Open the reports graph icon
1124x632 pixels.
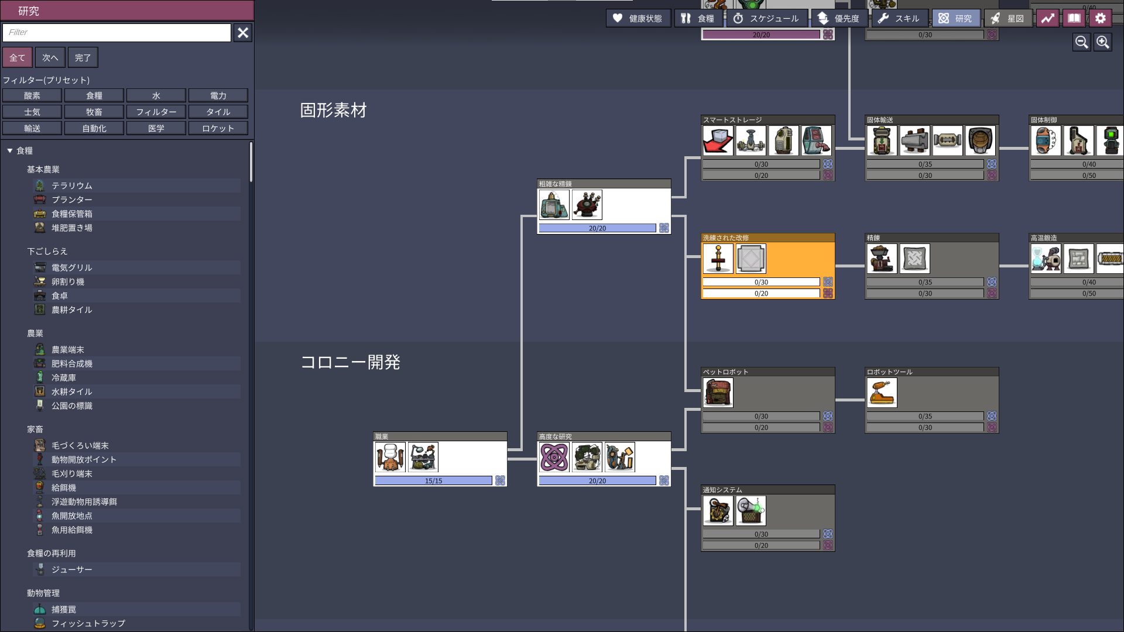point(1048,18)
